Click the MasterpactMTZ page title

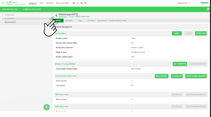[68, 14]
